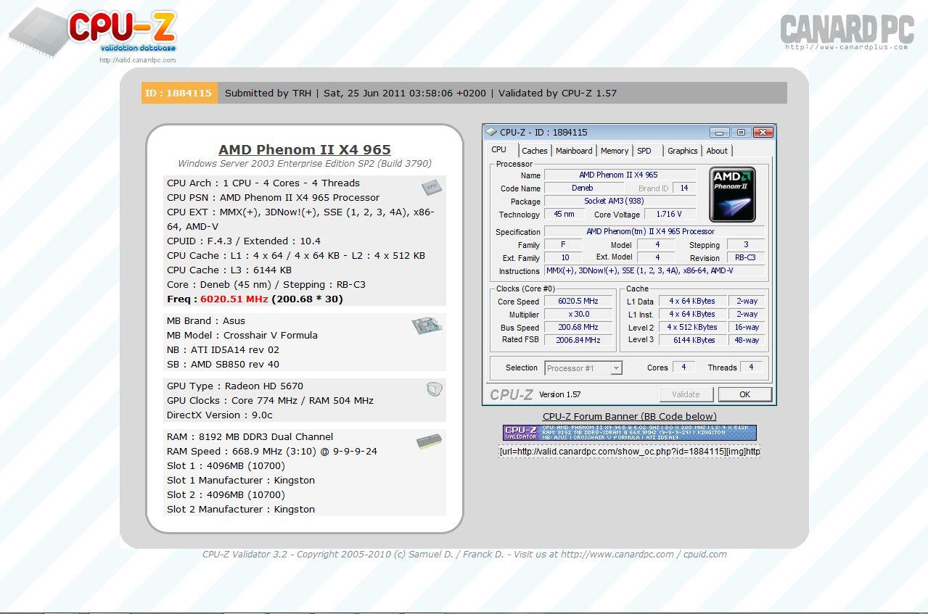
Task: Click the L1 Data 4 x 64 KBytes field
Action: pyautogui.click(x=692, y=302)
